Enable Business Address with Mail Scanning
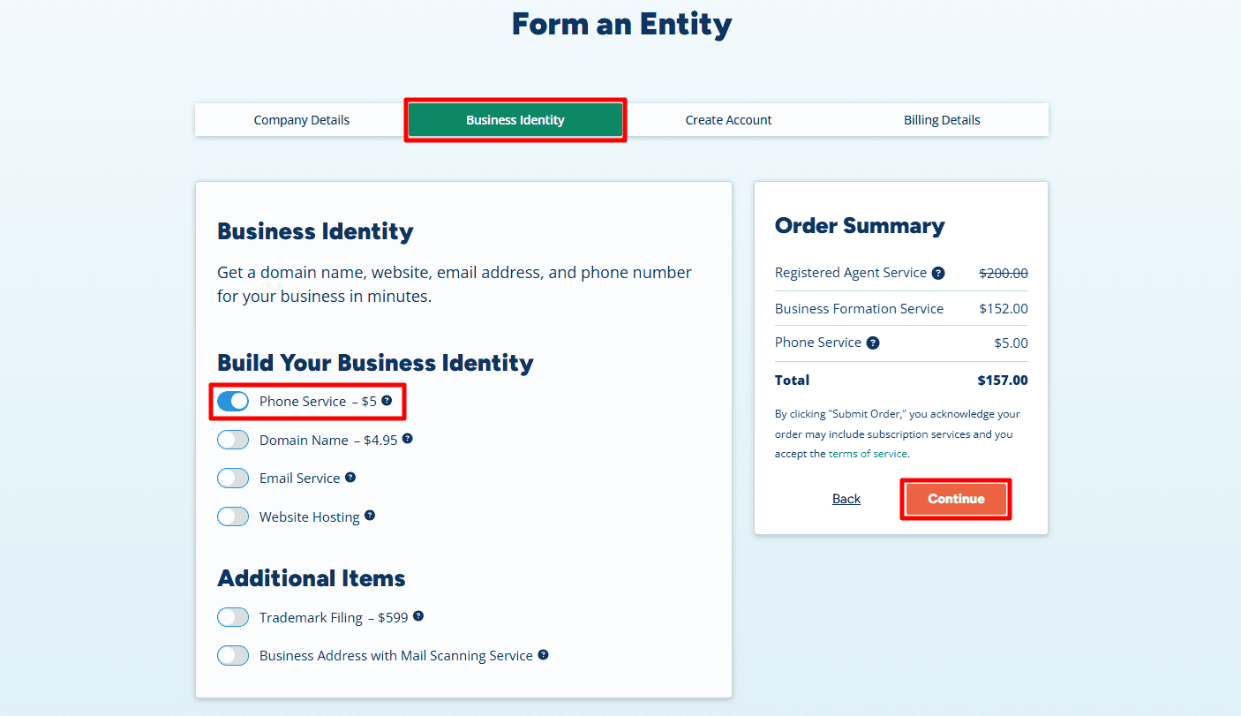This screenshot has width=1241, height=716. coord(232,655)
